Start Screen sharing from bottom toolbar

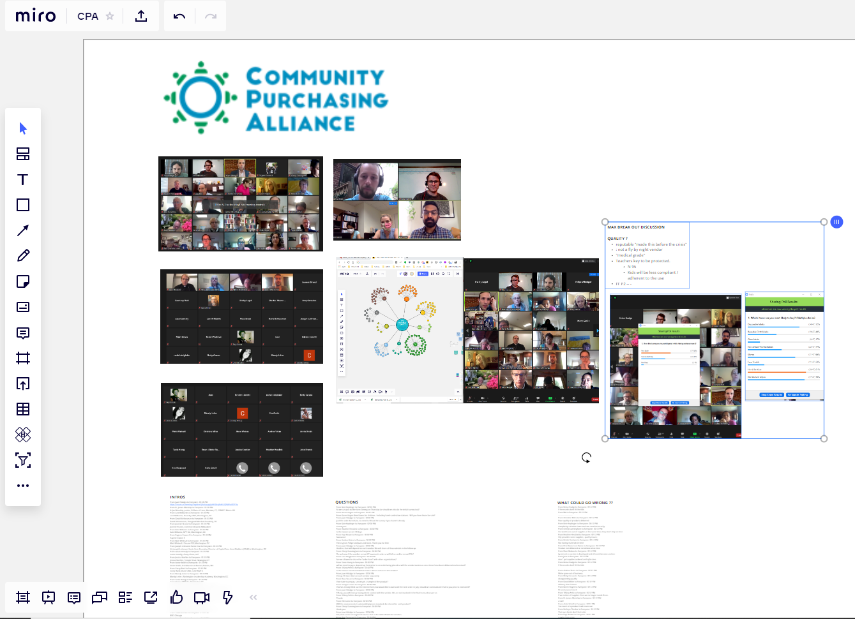(x=151, y=597)
